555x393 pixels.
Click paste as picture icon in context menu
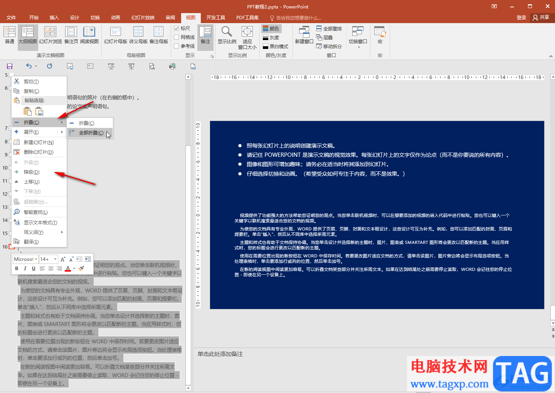tap(39, 111)
